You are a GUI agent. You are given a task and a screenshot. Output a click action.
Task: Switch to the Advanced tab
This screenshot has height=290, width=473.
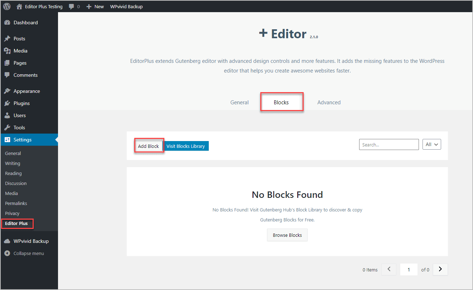click(329, 102)
